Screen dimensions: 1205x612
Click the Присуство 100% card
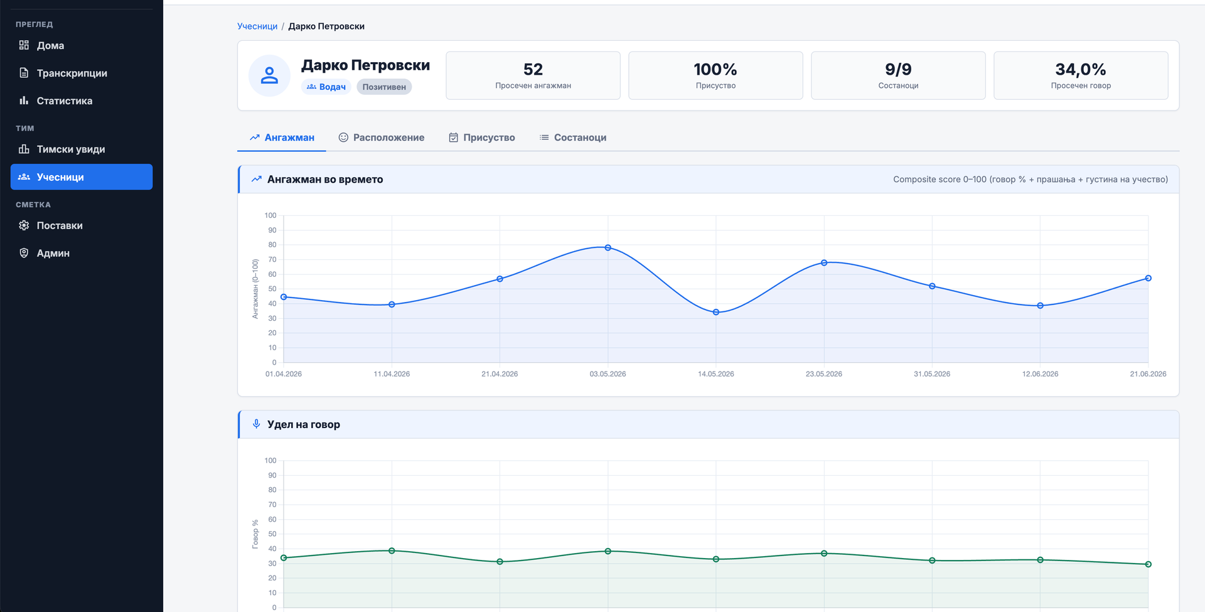pos(715,75)
